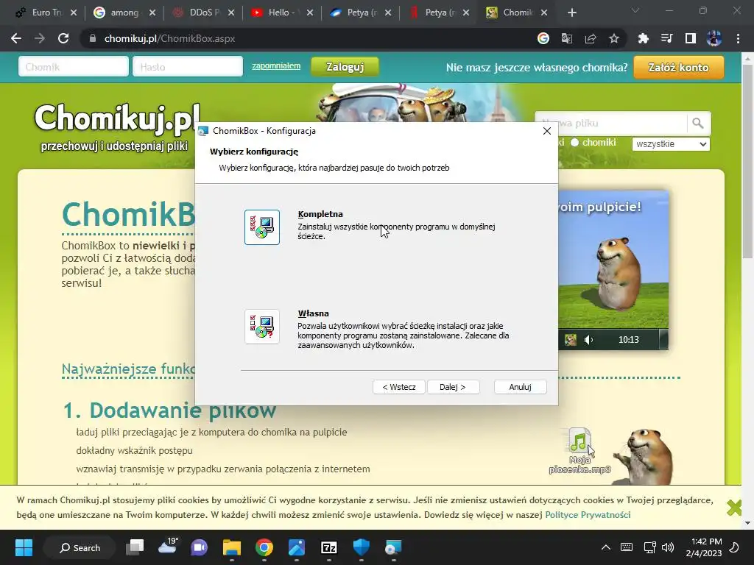The width and height of the screenshot is (754, 565).
Task: Switch to the second Petya tab with red icon
Action: point(439,13)
